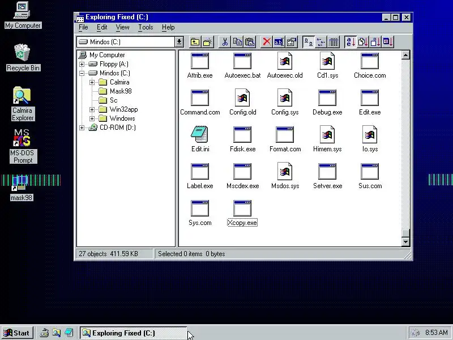The width and height of the screenshot is (453, 340).
Task: Select CD-ROM (D:) drive label in tree
Action: (x=118, y=127)
